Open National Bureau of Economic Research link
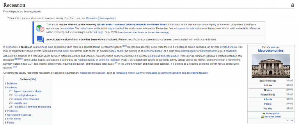This screenshot has width=298, height=125. (99, 60)
